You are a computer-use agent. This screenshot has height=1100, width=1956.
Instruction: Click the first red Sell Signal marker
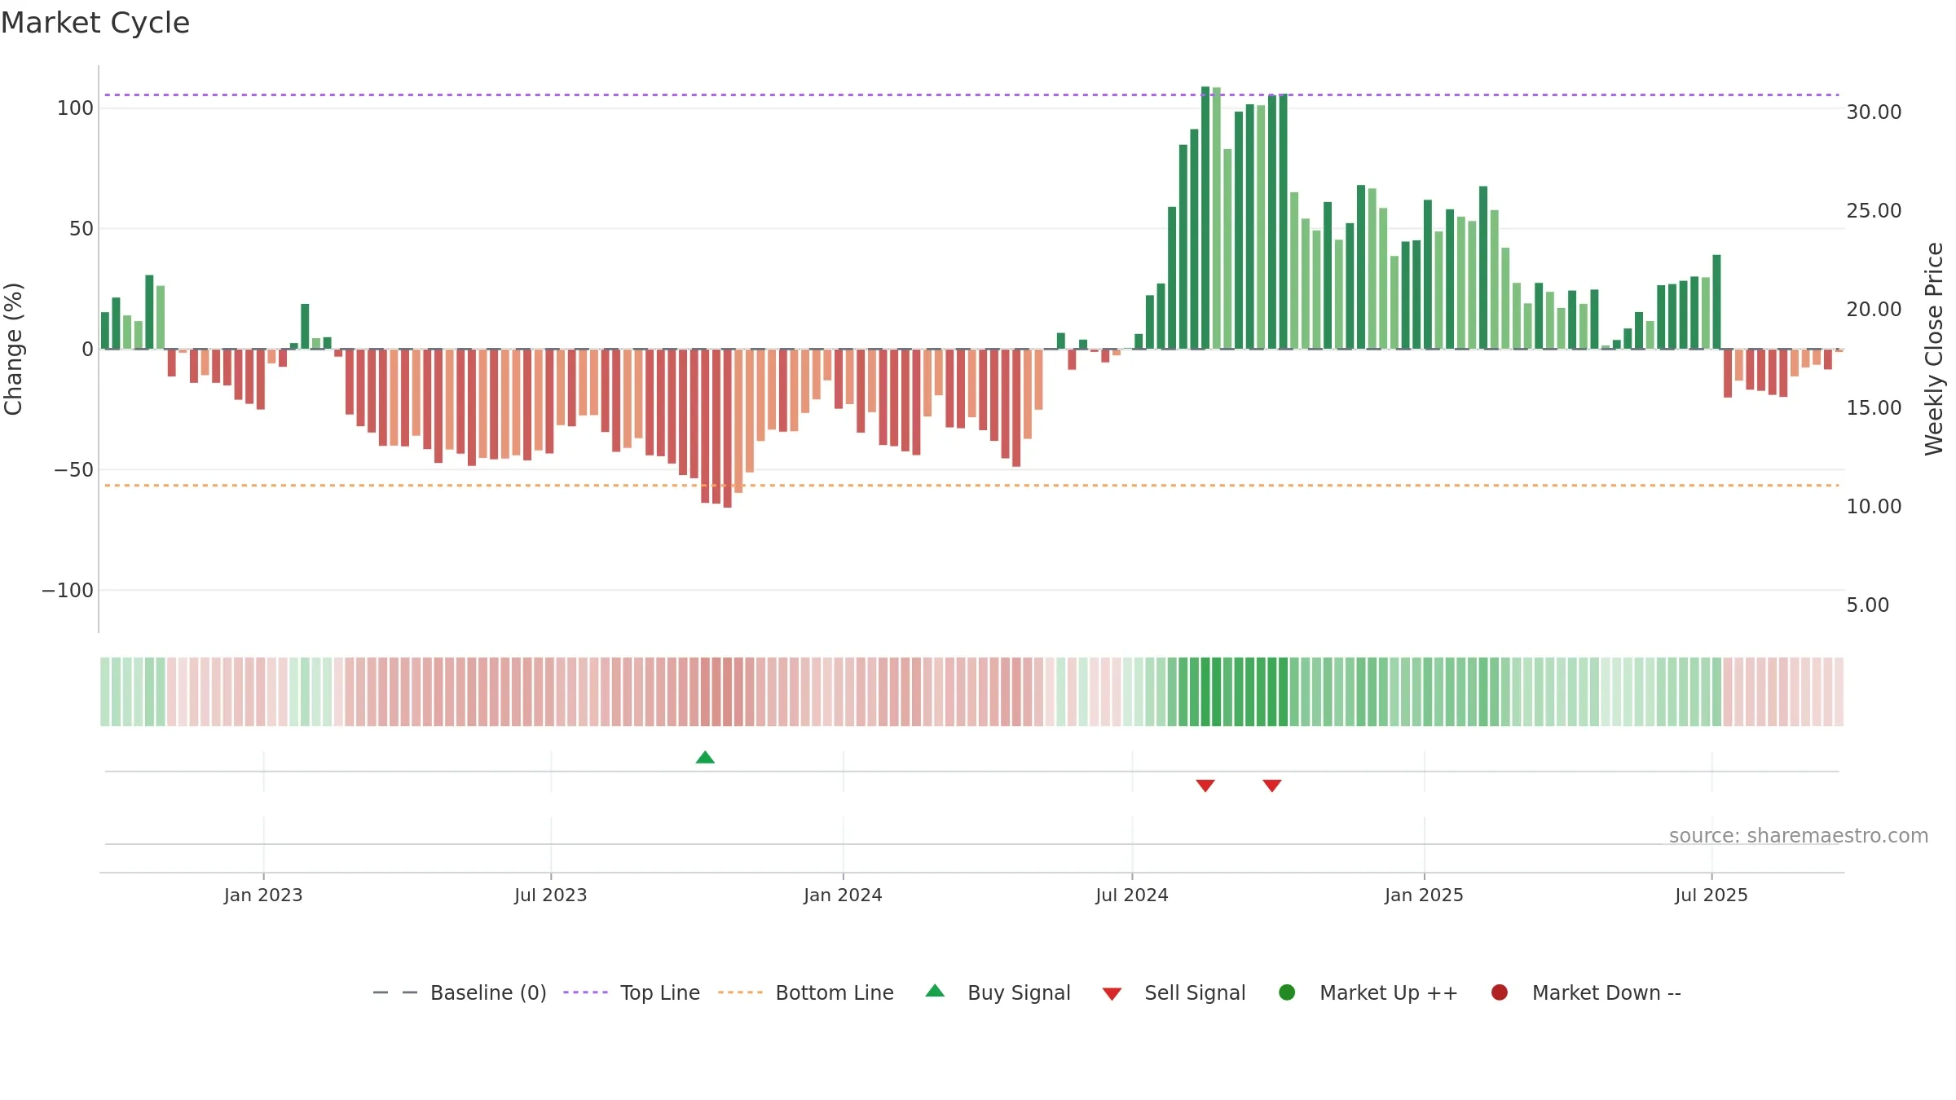click(x=1205, y=785)
